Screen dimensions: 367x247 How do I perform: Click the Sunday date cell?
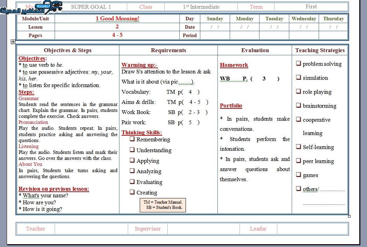[x=215, y=27]
